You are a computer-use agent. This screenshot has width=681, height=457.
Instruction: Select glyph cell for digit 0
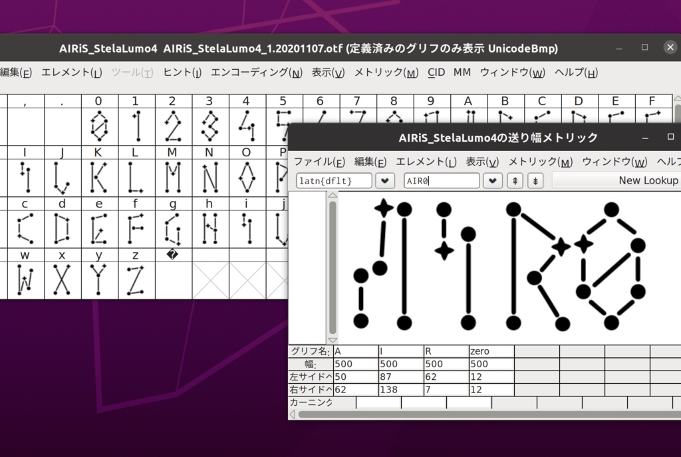(x=100, y=126)
